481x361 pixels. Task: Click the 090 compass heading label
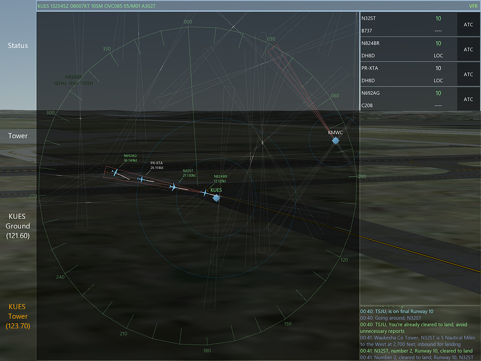point(362,176)
